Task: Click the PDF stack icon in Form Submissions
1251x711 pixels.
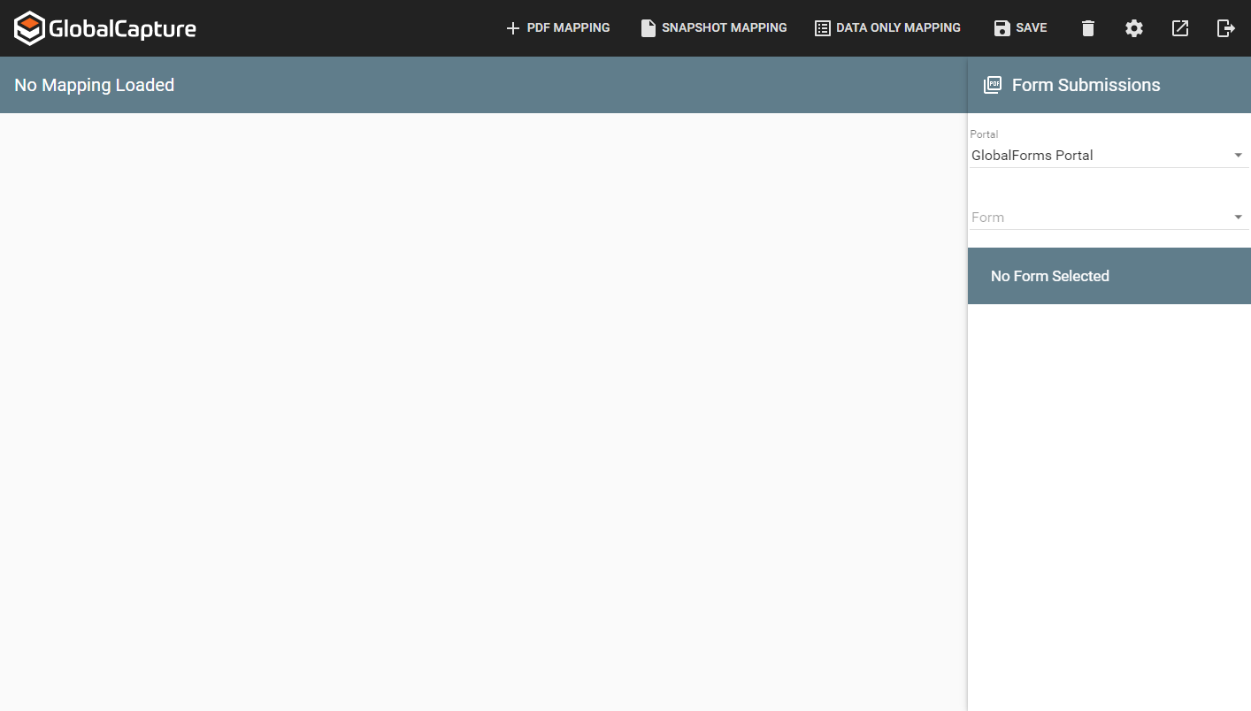Action: pyautogui.click(x=993, y=85)
